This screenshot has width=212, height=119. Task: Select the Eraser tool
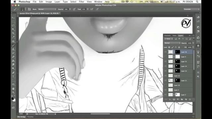coord(13,57)
